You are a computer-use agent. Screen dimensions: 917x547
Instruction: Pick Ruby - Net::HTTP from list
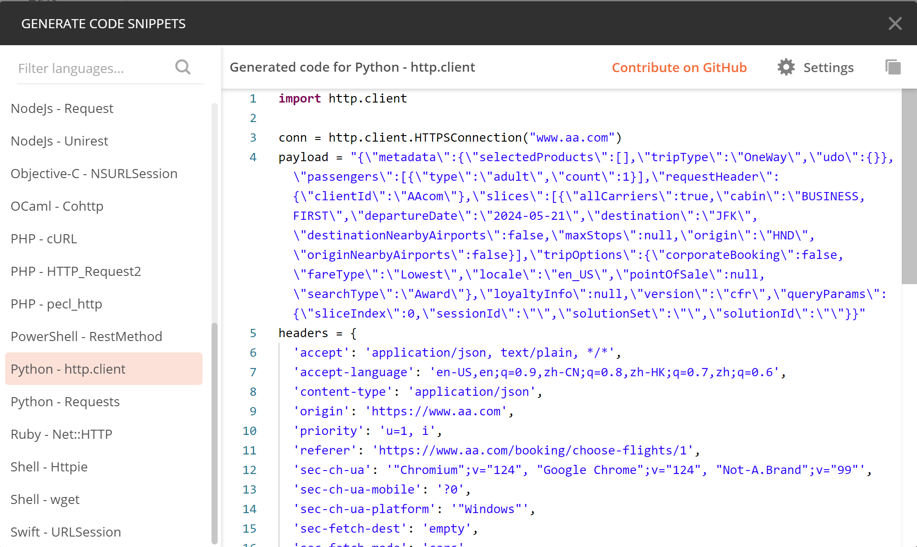coord(104,434)
